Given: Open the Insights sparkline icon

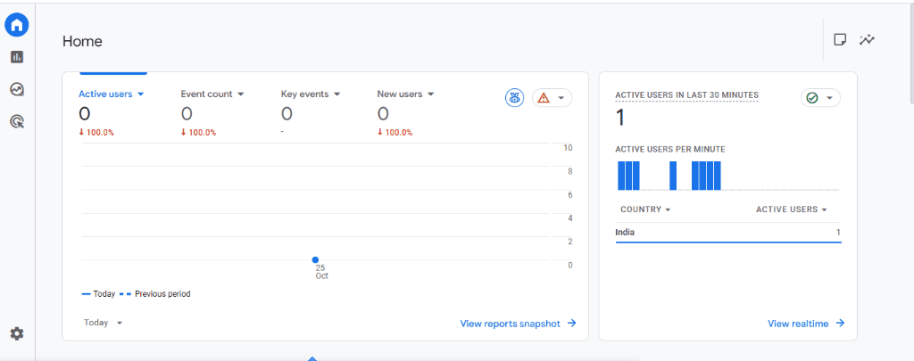Looking at the screenshot, I should click(867, 39).
